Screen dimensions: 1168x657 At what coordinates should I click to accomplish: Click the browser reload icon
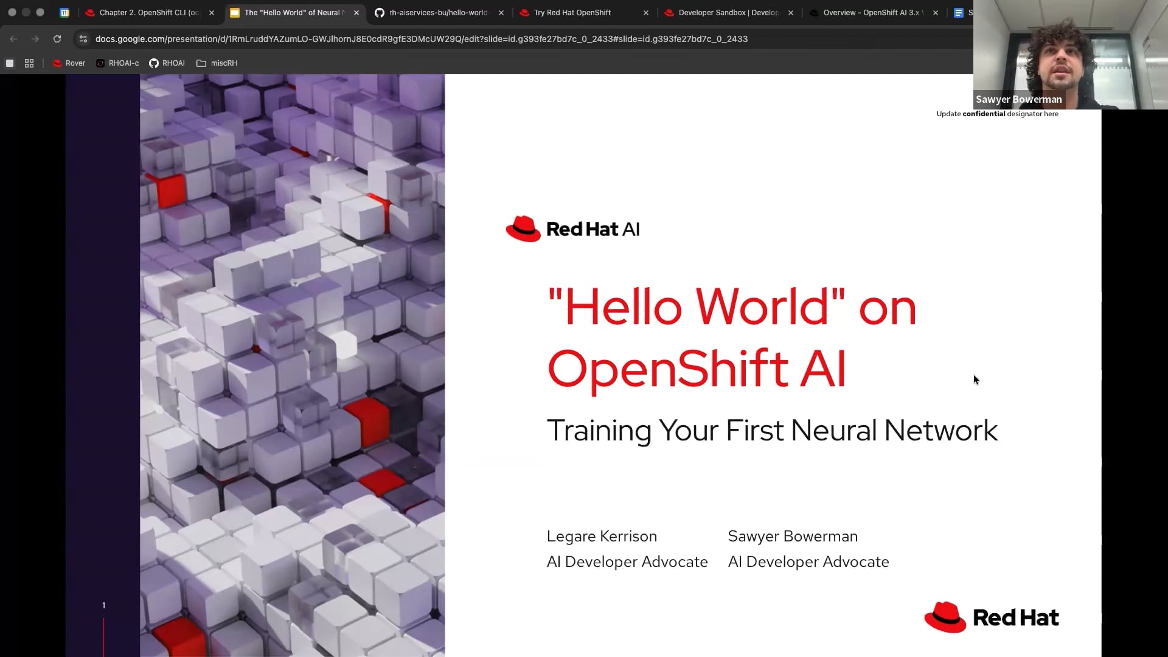coord(57,39)
